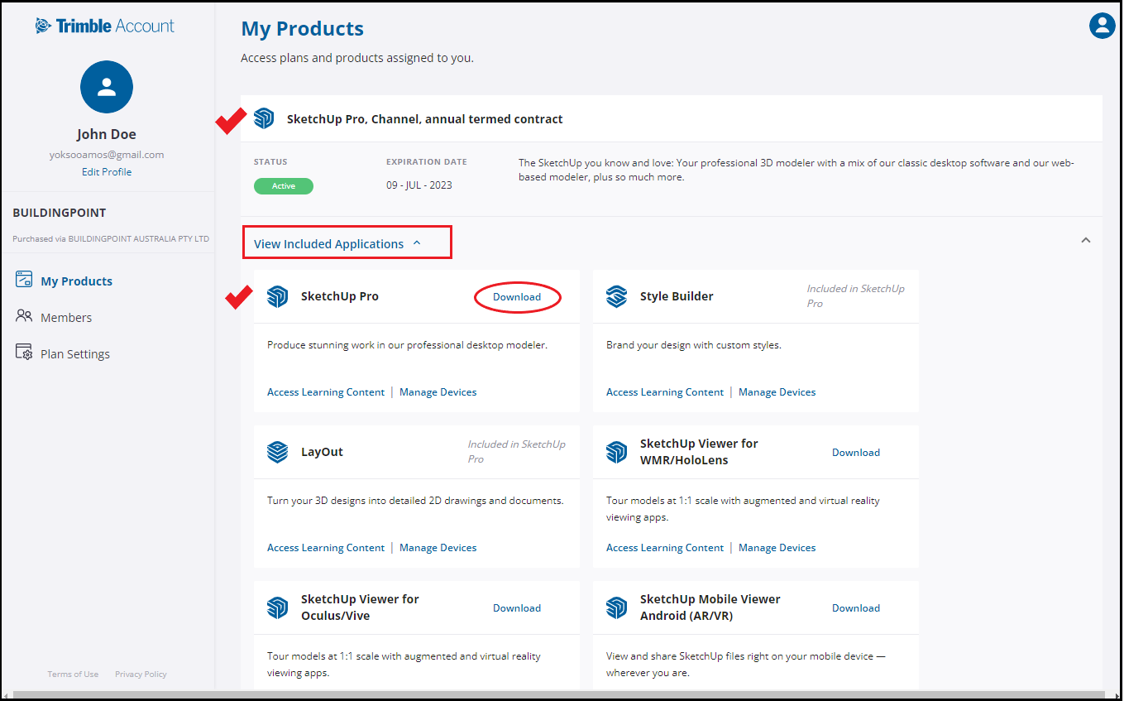This screenshot has height=701, width=1124.
Task: Click the SketchUp Viewer for WMR/HoloLens icon
Action: point(616,452)
